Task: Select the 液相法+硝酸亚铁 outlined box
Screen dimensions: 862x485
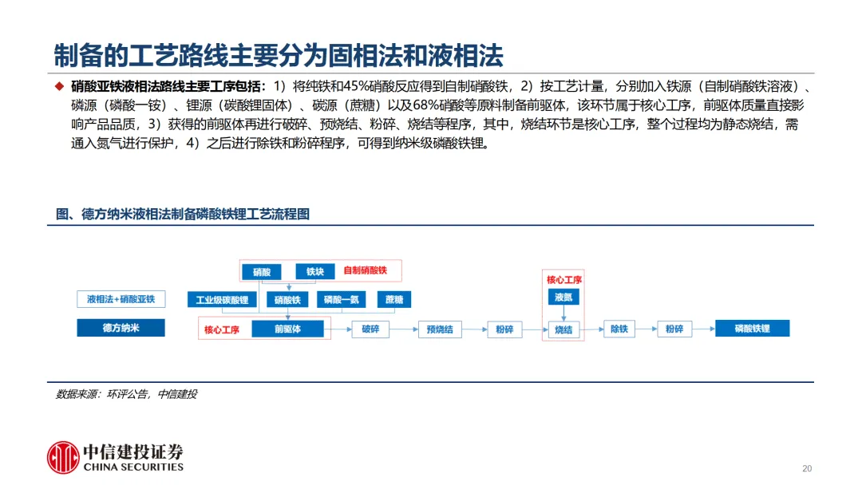Action: coord(121,299)
